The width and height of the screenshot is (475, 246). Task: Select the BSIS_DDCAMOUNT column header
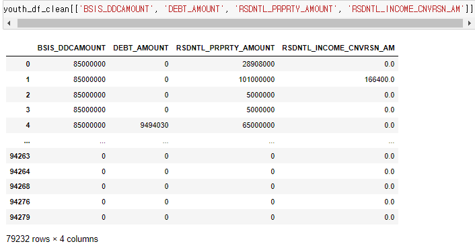coord(71,48)
